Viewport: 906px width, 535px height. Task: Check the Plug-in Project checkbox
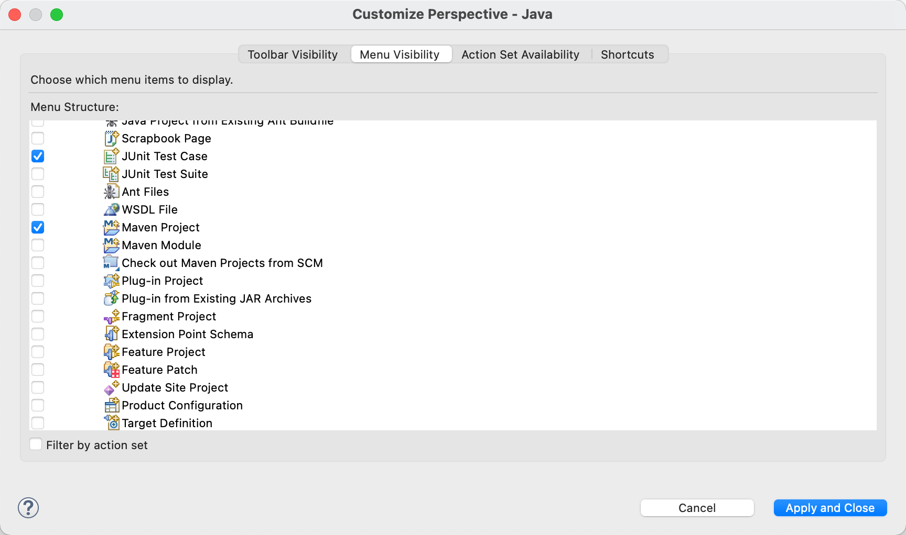38,281
